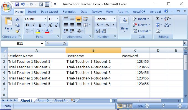Cut selection with scissors icon
The height and width of the screenshot is (110, 188).
(17, 19)
